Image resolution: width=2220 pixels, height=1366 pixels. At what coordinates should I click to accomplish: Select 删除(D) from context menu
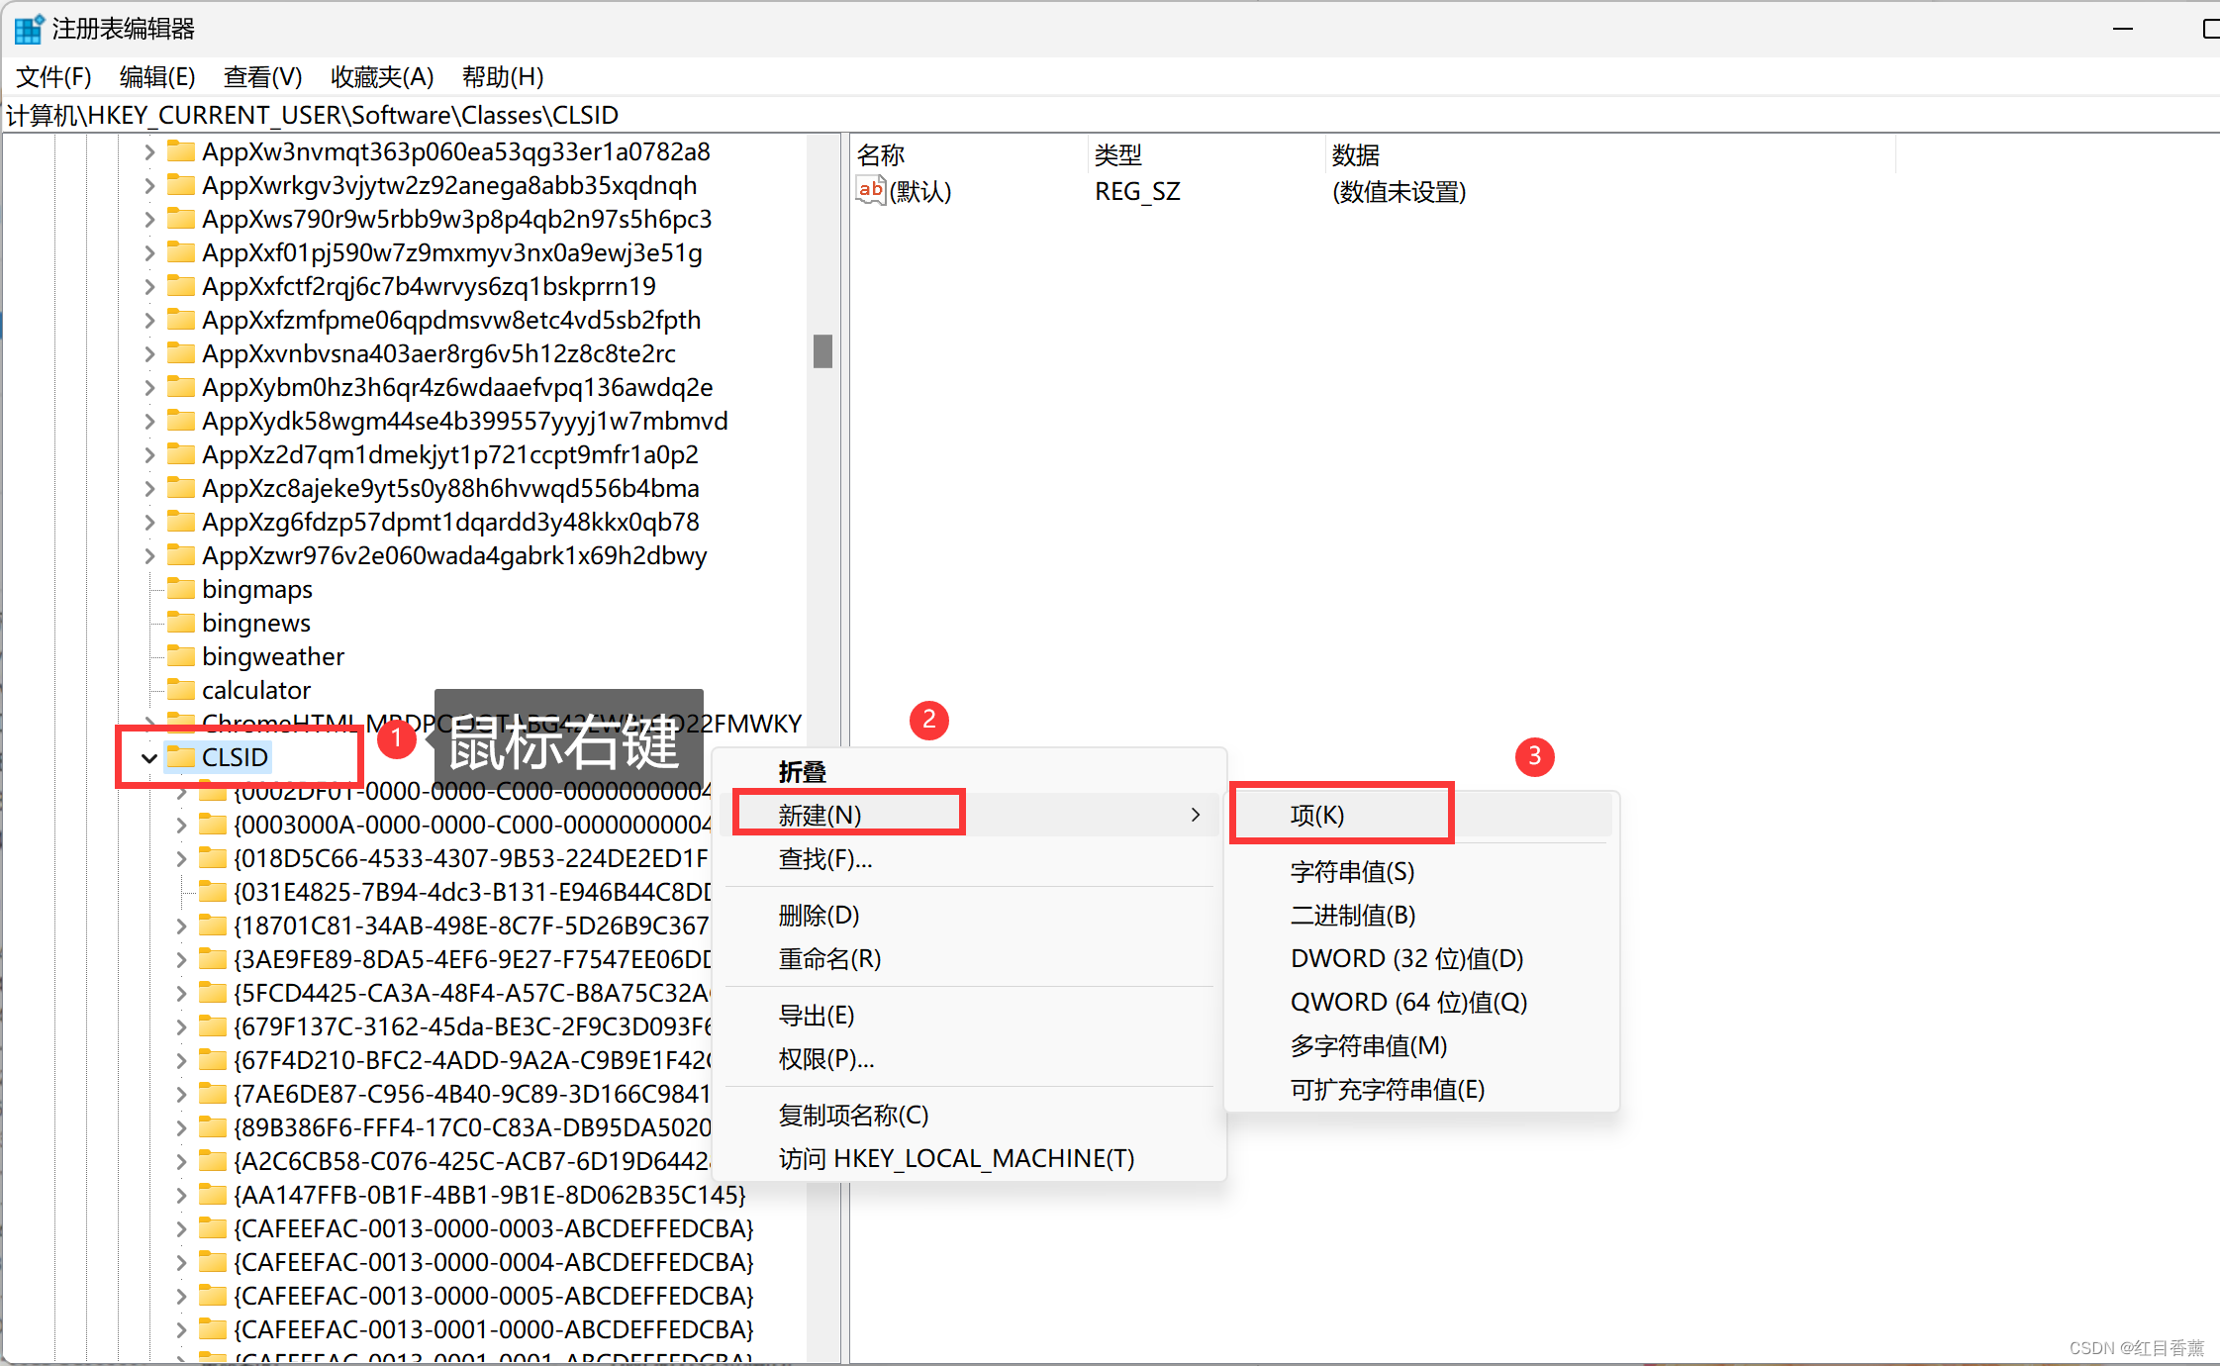(x=819, y=915)
